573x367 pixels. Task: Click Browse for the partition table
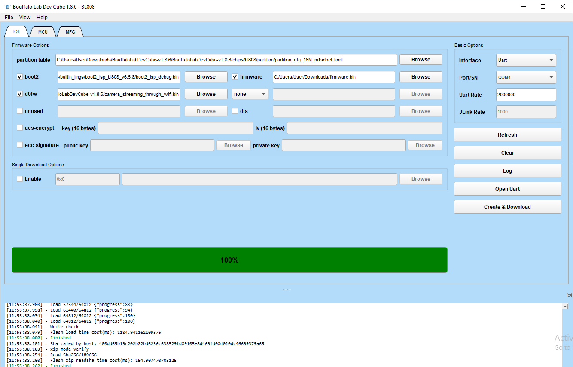pyautogui.click(x=421, y=60)
